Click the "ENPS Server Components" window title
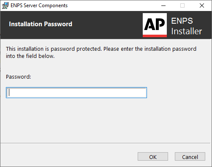The height and width of the screenshot is (167, 212). click(x=39, y=5)
